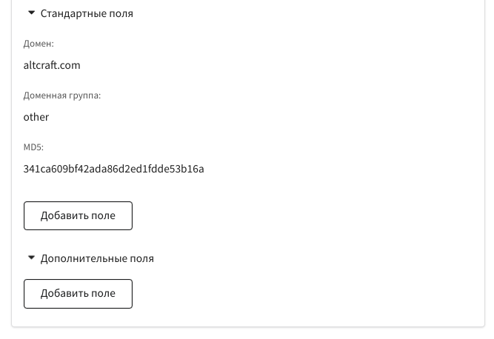Viewport: 494px width, 339px height.
Task: Click the word поля in Стандартные поля
Action: pos(121,14)
